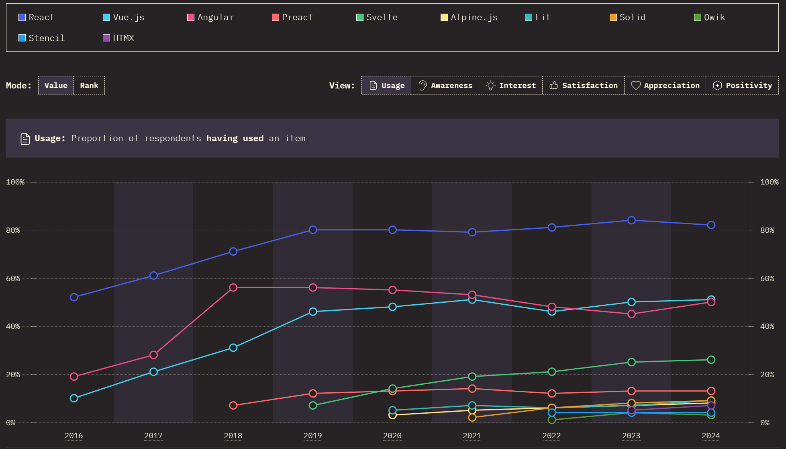786x449 pixels.
Task: Click the document icon beside Usage description
Action: tap(25, 139)
